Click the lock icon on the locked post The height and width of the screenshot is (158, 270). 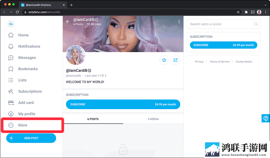tap(123, 149)
